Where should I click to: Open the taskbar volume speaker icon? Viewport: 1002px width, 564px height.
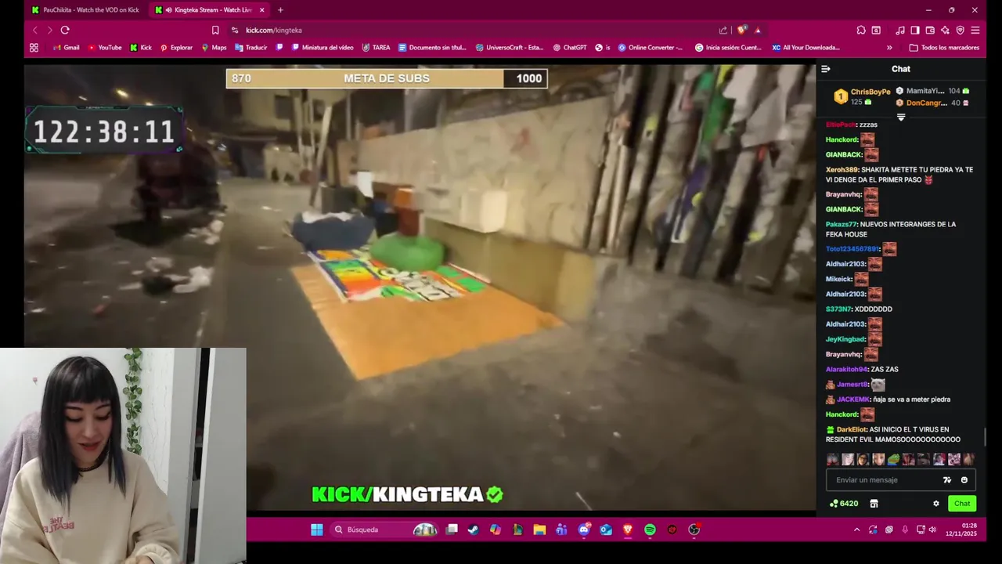pyautogui.click(x=932, y=530)
